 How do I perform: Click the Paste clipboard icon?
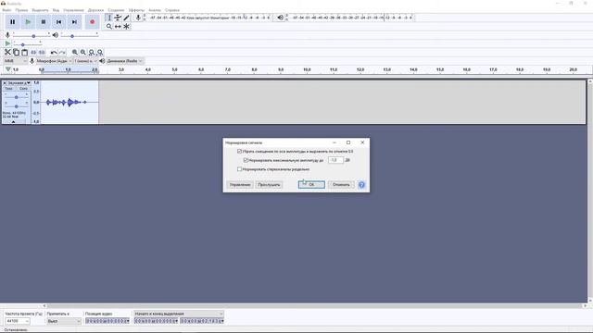(25, 52)
